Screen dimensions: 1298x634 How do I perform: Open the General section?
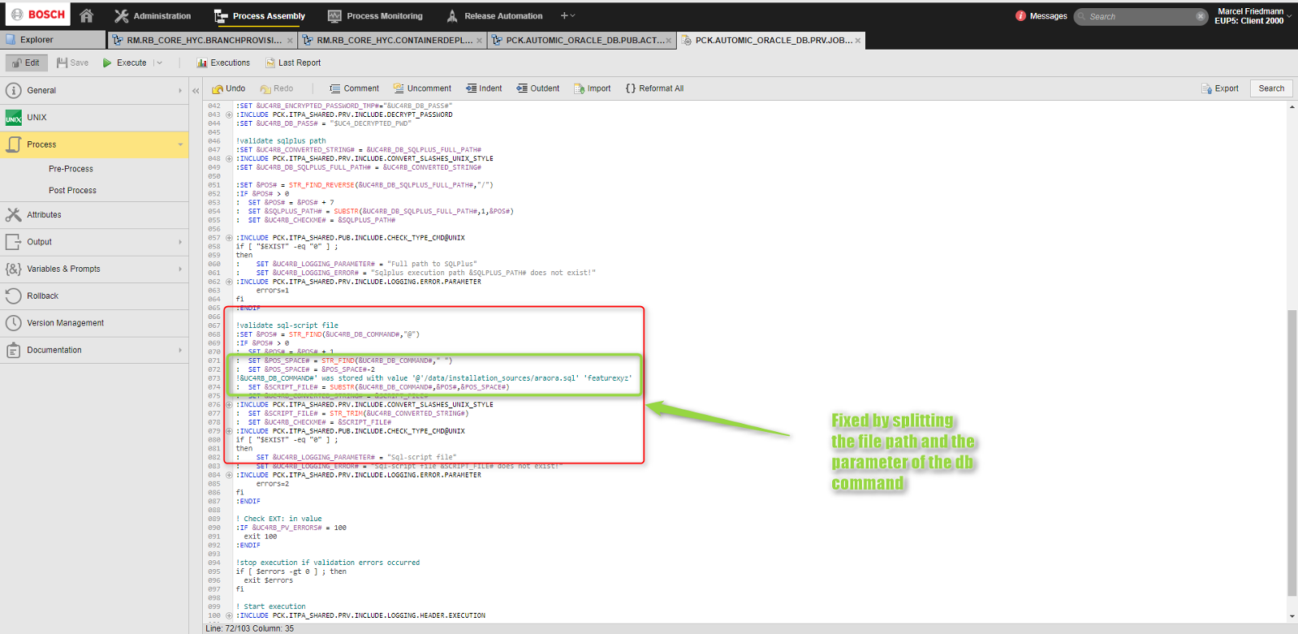click(x=94, y=90)
